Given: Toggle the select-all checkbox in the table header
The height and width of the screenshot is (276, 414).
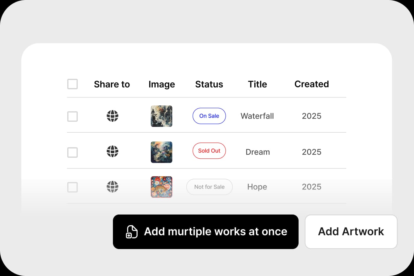Looking at the screenshot, I should 72,84.
